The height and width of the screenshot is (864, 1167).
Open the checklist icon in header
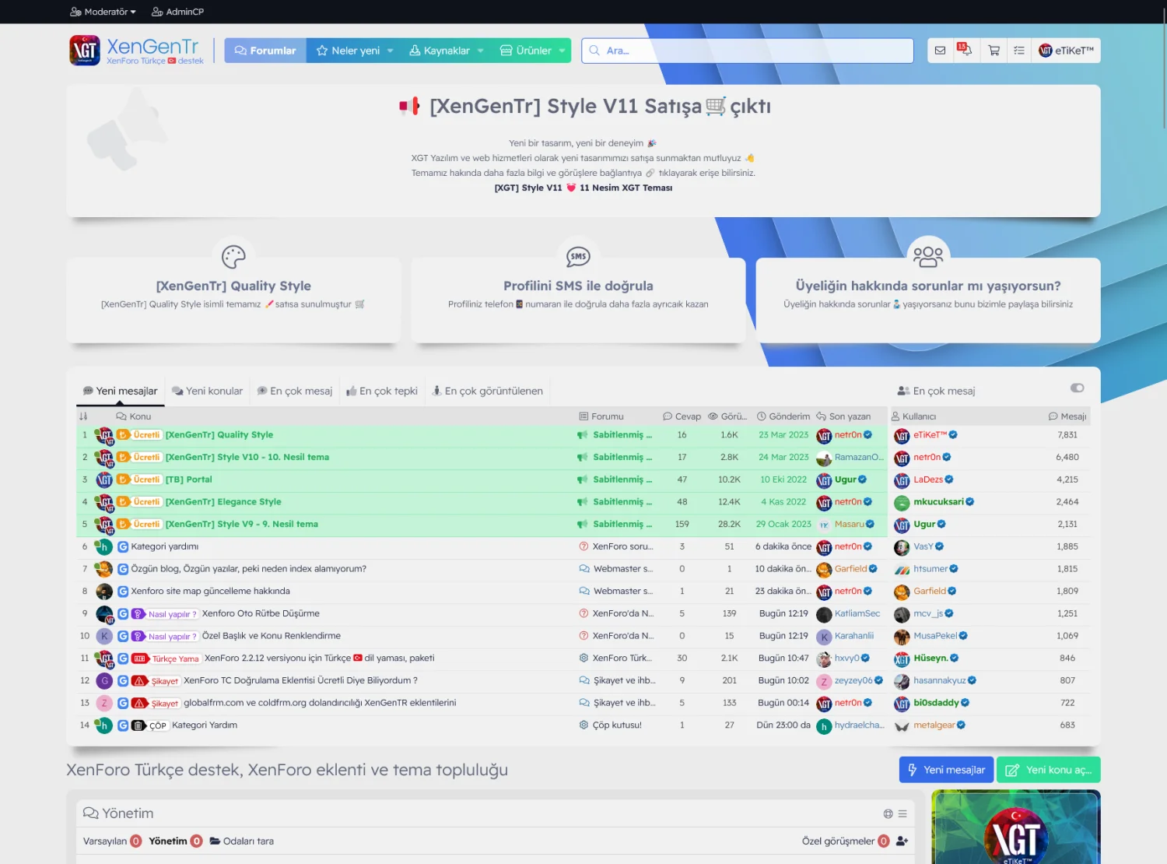[1019, 51]
